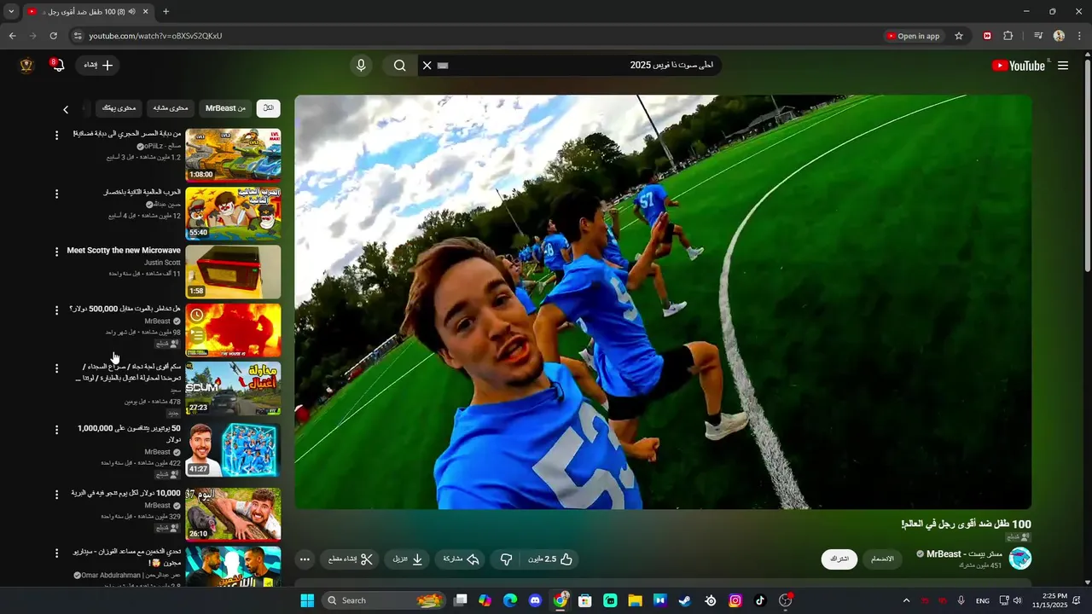This screenshot has width=1092, height=614.
Task: Download the video via تنزيل
Action: point(408,559)
